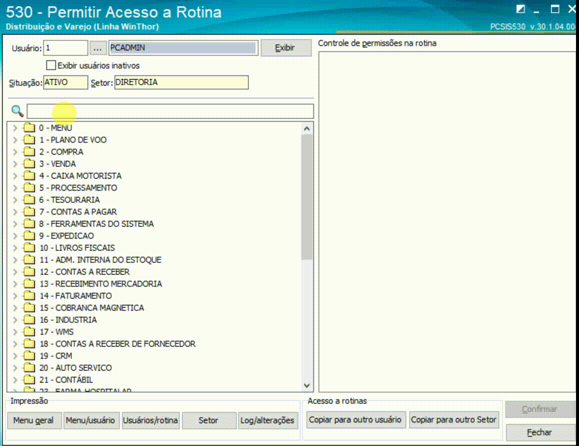Expand the 12 - CONTAS A RECEBER node
Screen dimensions: 579x446
click(x=15, y=271)
